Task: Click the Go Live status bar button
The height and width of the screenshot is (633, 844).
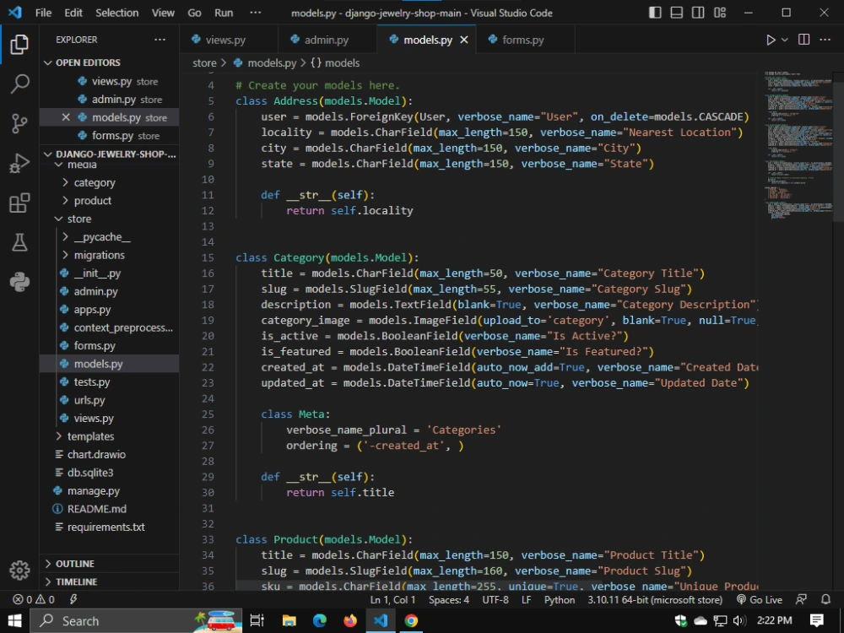Action: 760,599
